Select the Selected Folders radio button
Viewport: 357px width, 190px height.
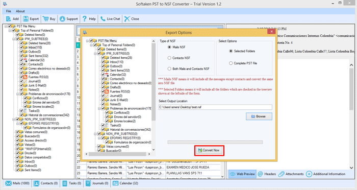(231, 51)
